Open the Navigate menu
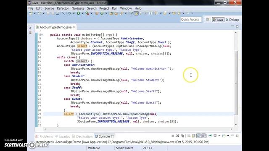Image resolution: width=269 pixels, height=151 pixels. [x=78, y=8]
